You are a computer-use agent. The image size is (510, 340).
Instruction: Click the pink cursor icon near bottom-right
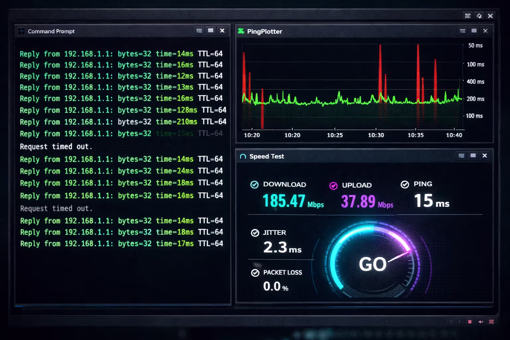pyautogui.click(x=480, y=321)
